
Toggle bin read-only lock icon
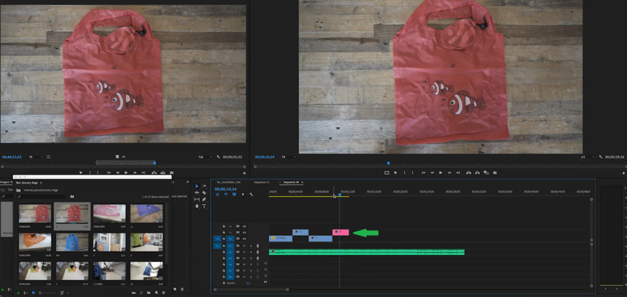tap(18, 293)
